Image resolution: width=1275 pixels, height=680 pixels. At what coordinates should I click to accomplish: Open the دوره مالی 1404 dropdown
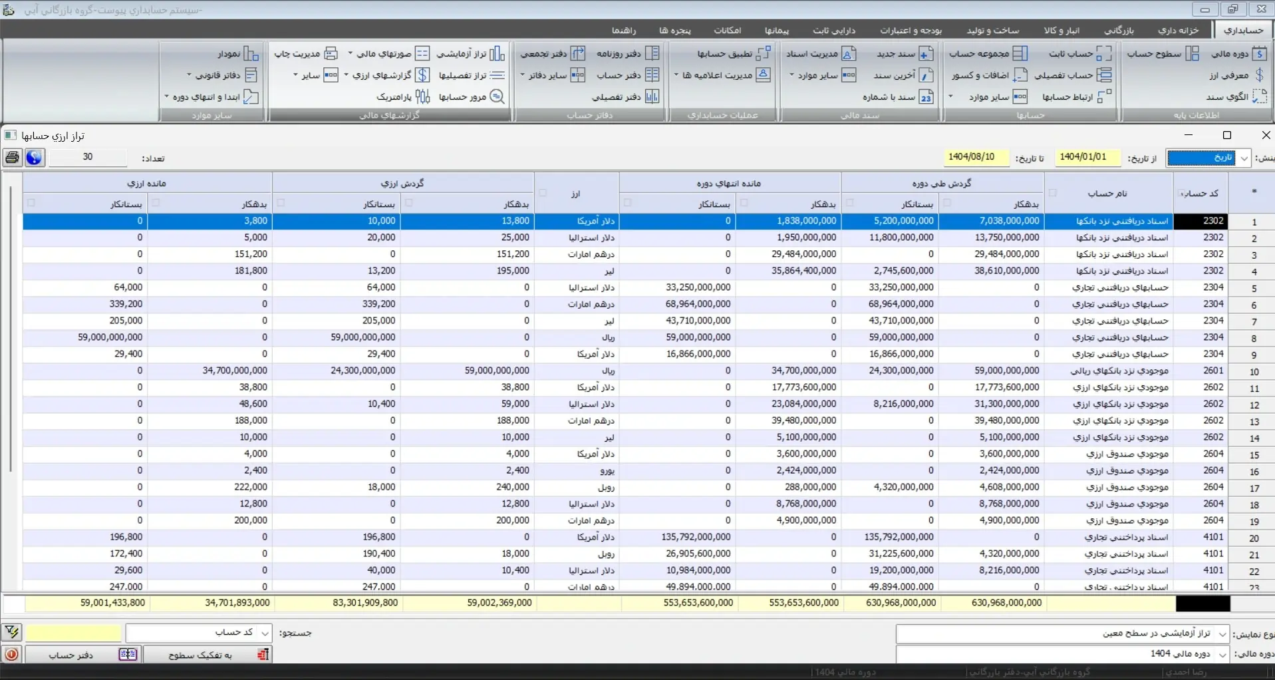click(1222, 655)
